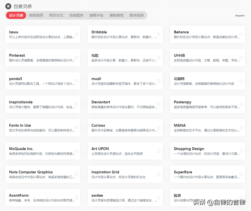Click the arrow icon on AvantForm card
This screenshot has height=211, width=251.
[77, 198]
